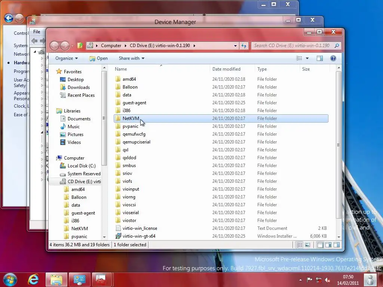The image size is (383, 287).
Task: Click the file list vertical scrollbar thumb
Action: pos(338,145)
